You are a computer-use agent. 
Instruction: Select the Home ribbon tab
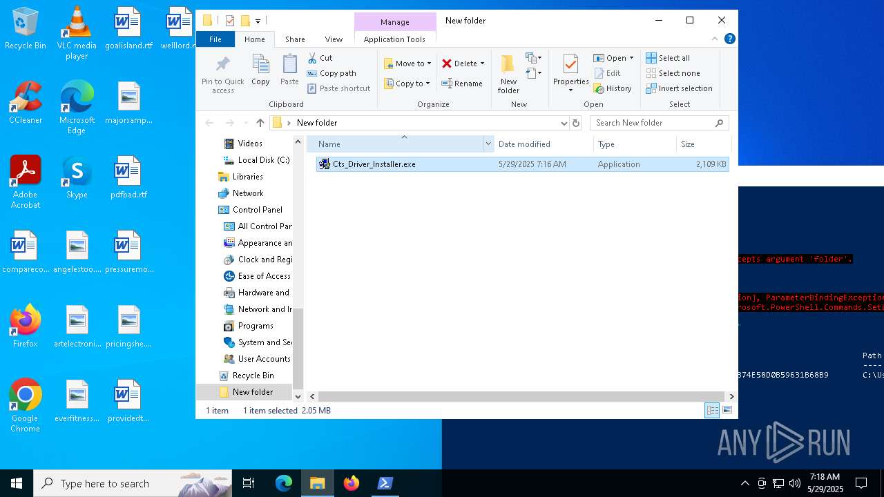254,39
